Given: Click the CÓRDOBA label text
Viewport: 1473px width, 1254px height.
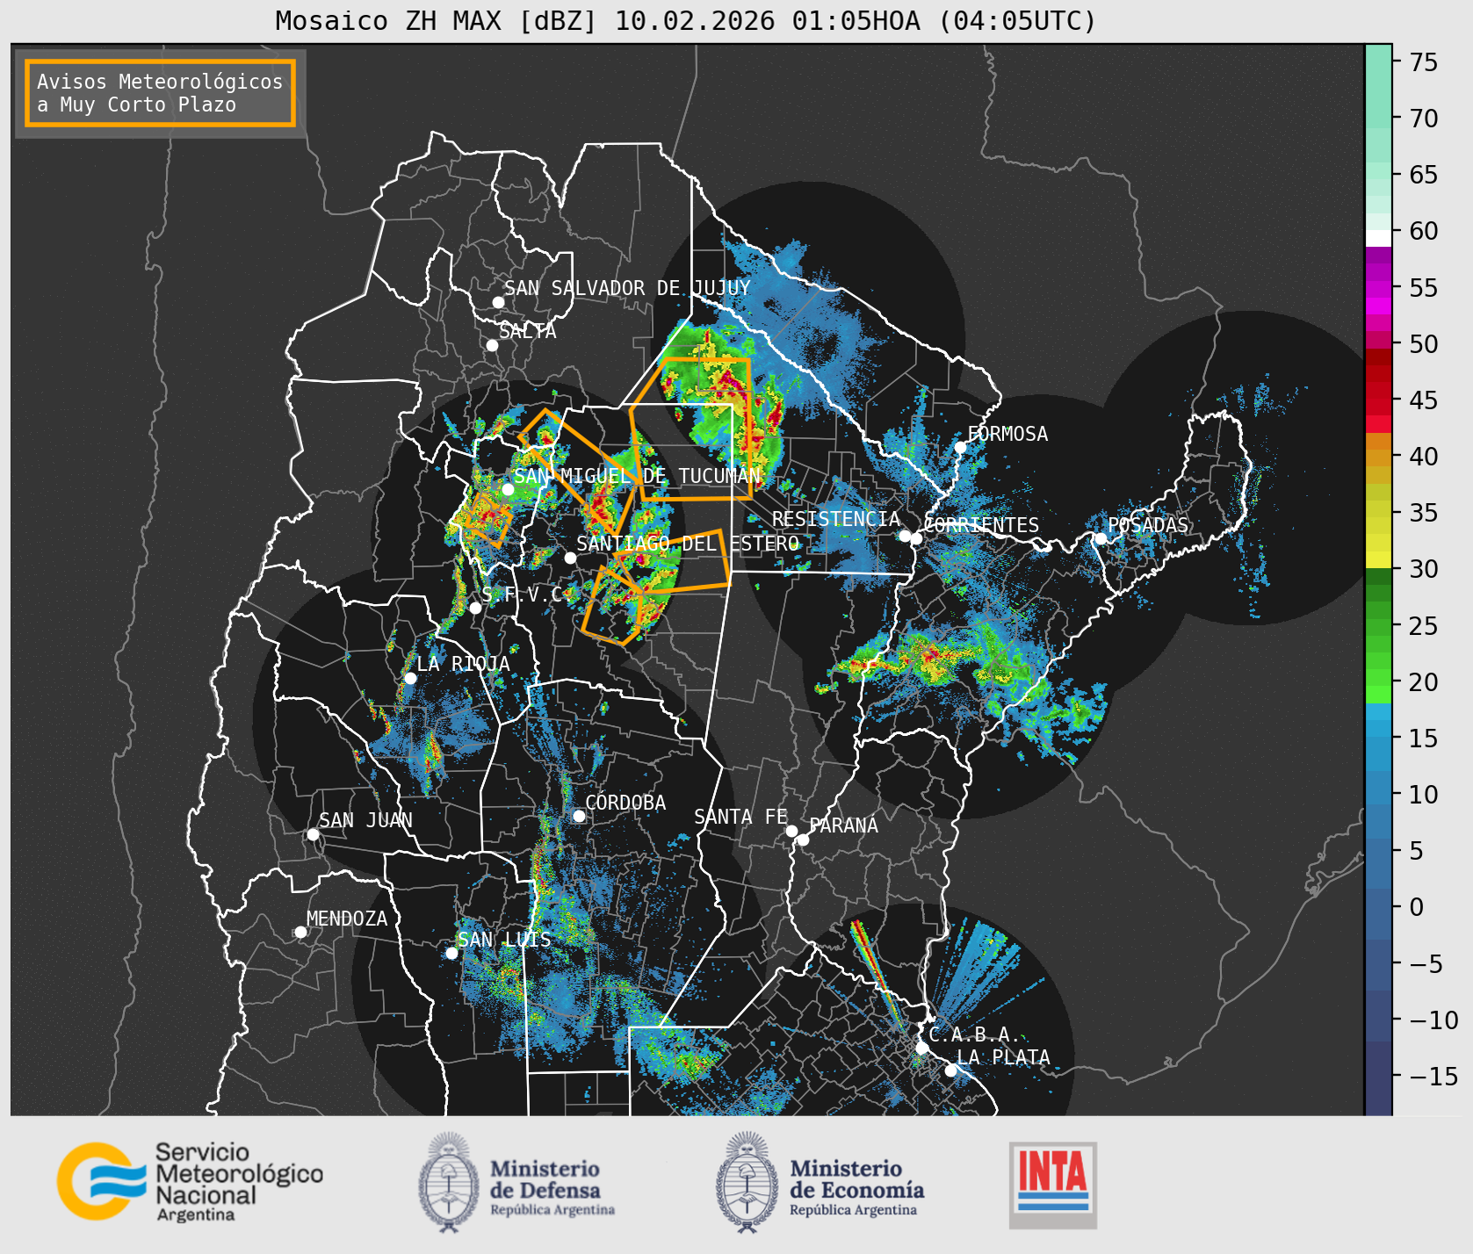Looking at the screenshot, I should pos(625,803).
